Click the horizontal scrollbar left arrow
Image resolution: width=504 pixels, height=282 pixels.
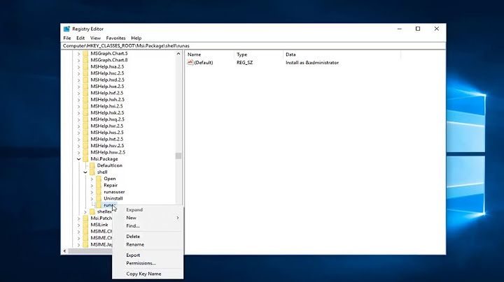point(64,251)
